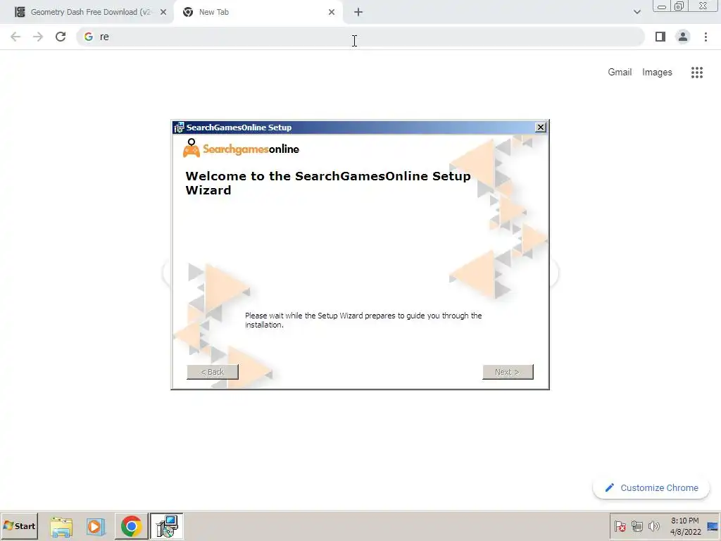Switch to the New Tab tab
The height and width of the screenshot is (541, 721).
point(258,12)
